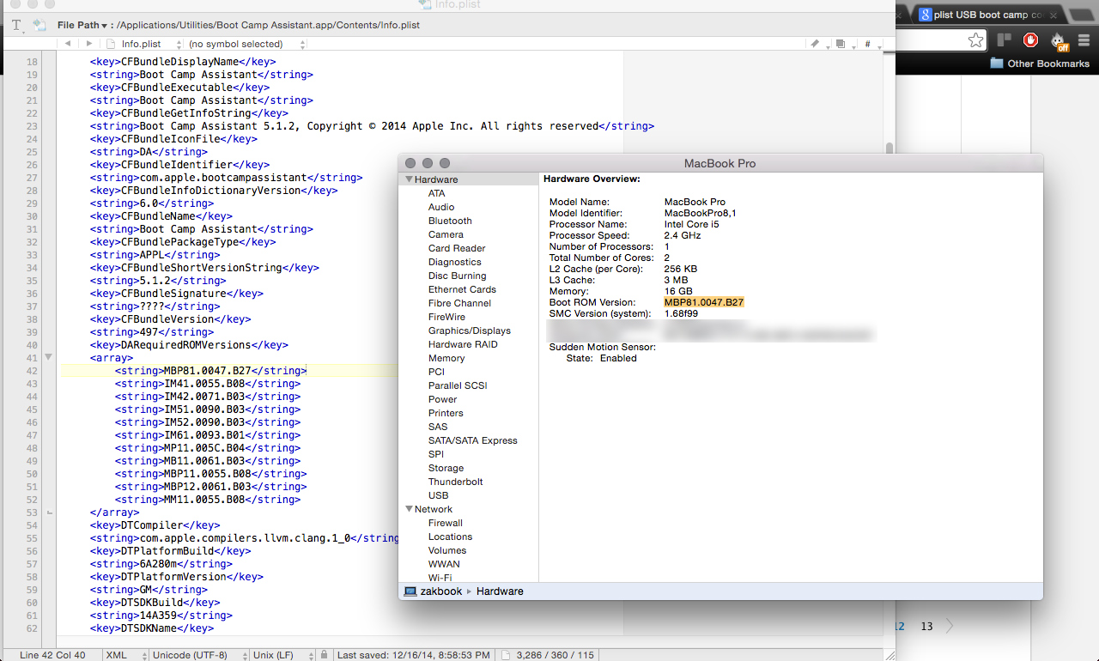Fold the array block at line 41
The image size is (1099, 661).
click(x=49, y=357)
